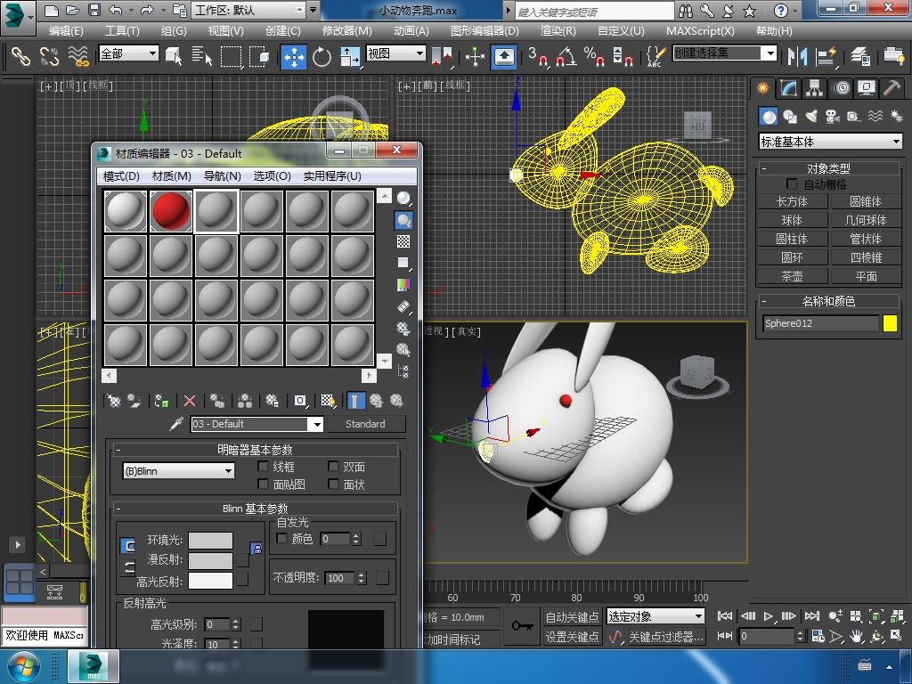Switch to the Modify panel tab
Viewport: 912px width, 684px height.
click(x=788, y=88)
